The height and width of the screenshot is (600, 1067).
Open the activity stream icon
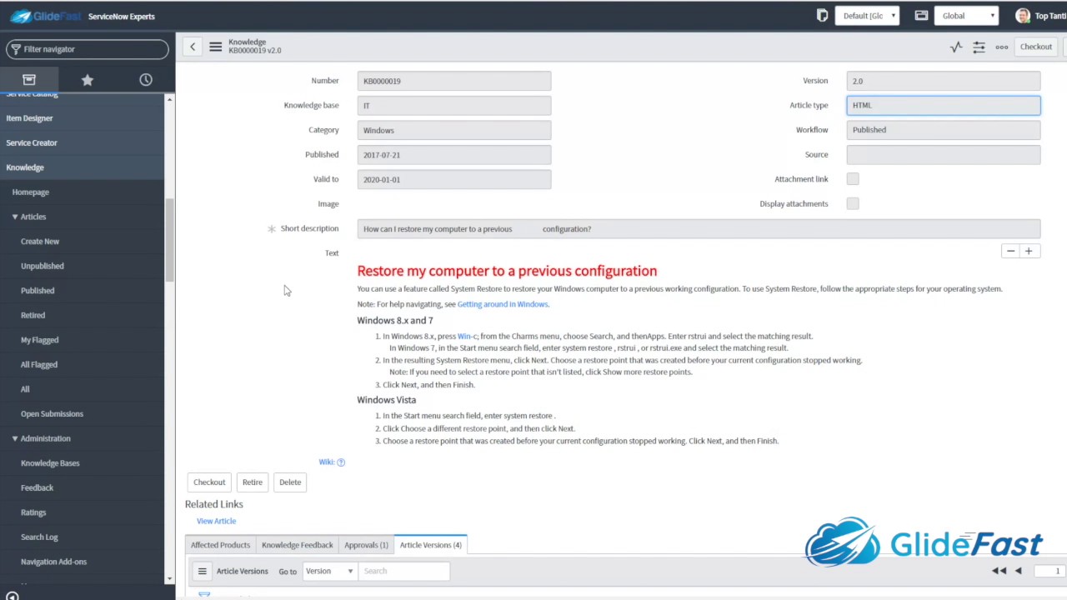(x=956, y=47)
